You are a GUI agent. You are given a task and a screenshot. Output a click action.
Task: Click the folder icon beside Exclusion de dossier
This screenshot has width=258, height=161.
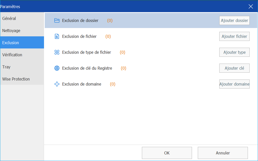57,20
